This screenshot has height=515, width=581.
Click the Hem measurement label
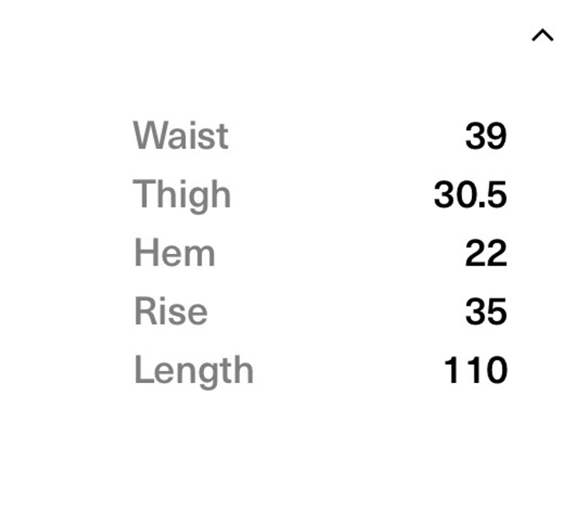click(x=175, y=254)
